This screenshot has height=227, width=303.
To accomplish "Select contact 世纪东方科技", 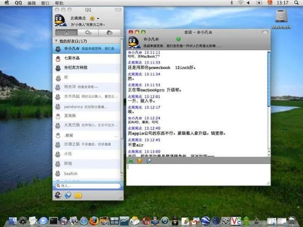I will [x=86, y=68].
